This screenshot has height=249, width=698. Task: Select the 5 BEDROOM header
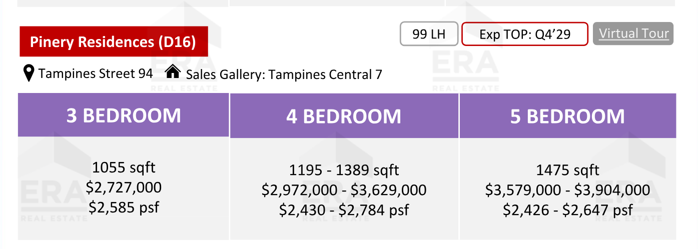pos(568,116)
